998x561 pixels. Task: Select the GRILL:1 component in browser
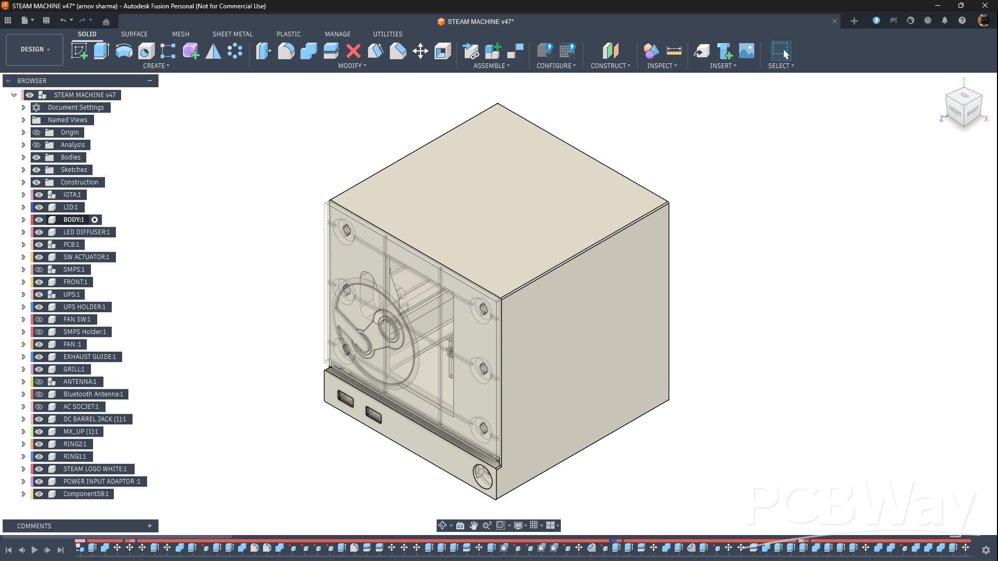(73, 369)
